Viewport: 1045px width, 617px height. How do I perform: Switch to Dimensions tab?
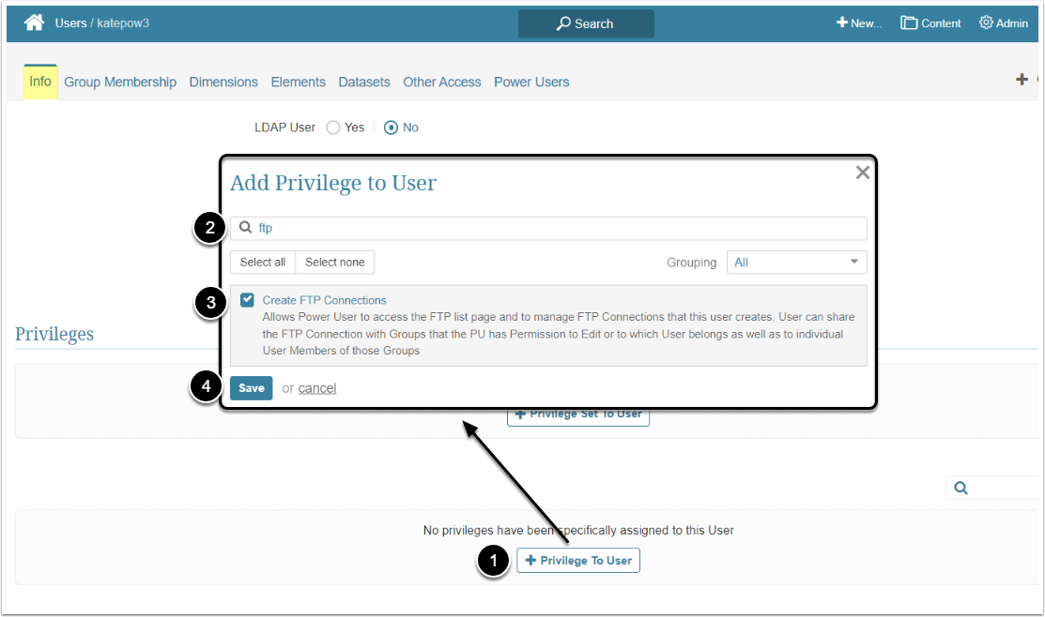(223, 82)
